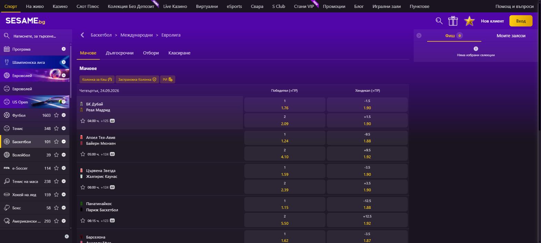The width and height of the screenshot is (541, 243).
Task: Favorite the Цървена Звезда vs Жалгирис Каунас match
Action: (x=83, y=187)
